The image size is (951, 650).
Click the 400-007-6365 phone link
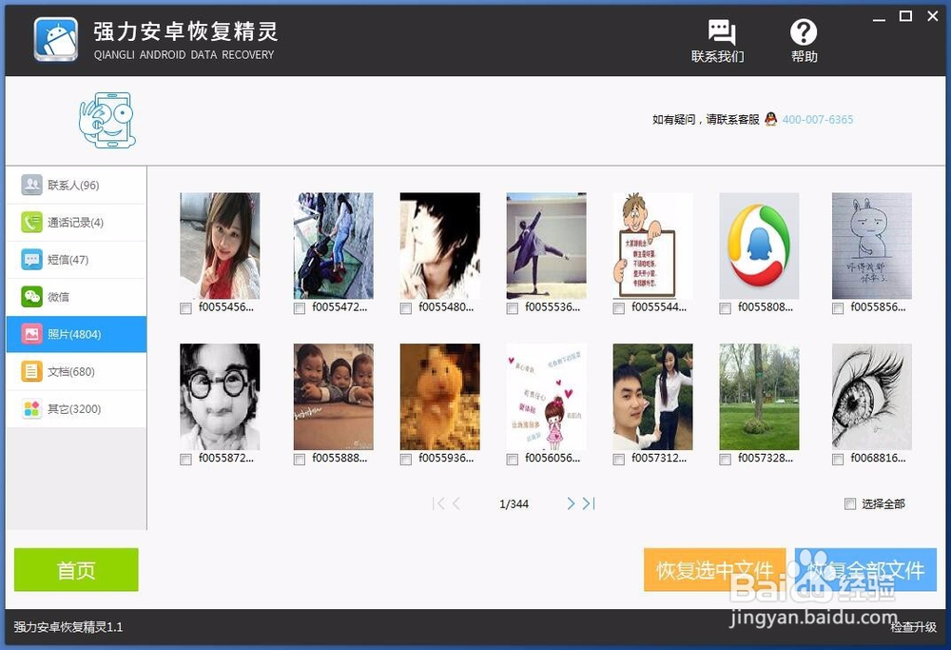(818, 120)
